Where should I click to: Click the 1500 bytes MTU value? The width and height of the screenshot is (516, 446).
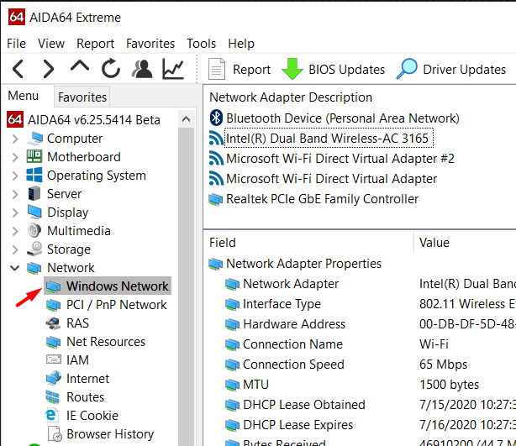[450, 385]
